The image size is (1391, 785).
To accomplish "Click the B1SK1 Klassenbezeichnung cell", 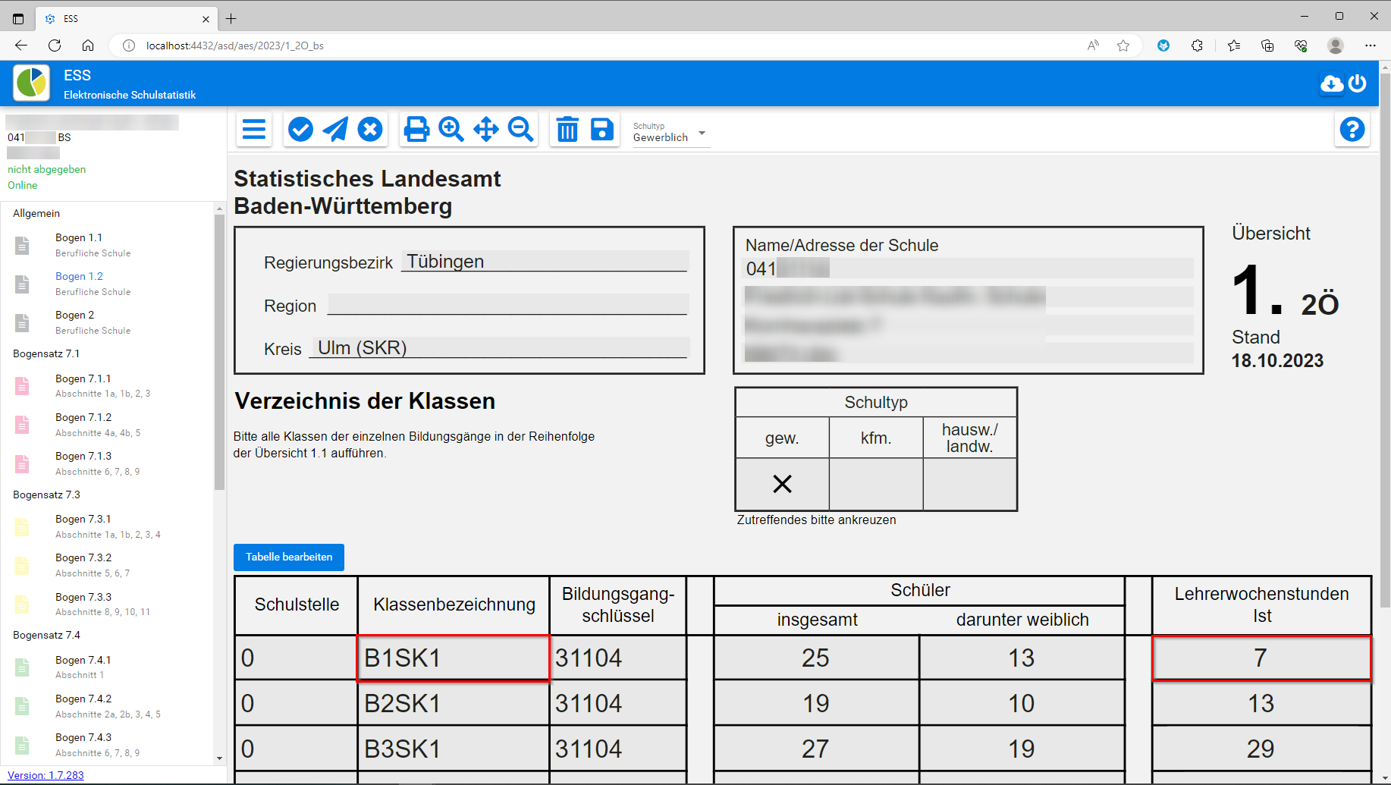I will tap(454, 658).
